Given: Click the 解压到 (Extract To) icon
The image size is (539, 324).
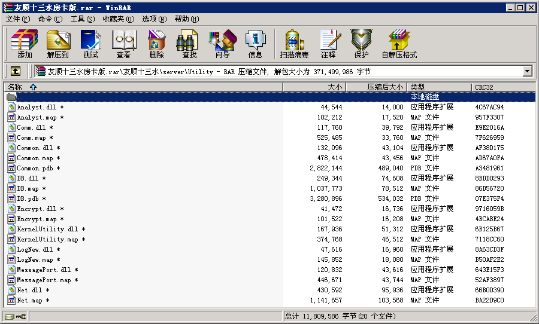Looking at the screenshot, I should pyautogui.click(x=58, y=44).
